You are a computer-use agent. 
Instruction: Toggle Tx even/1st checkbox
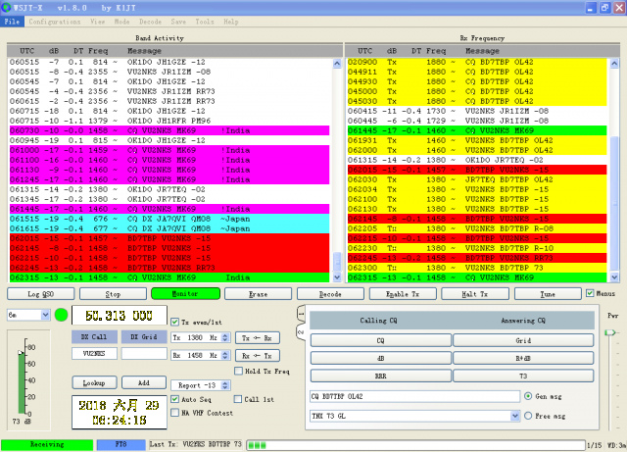point(174,322)
